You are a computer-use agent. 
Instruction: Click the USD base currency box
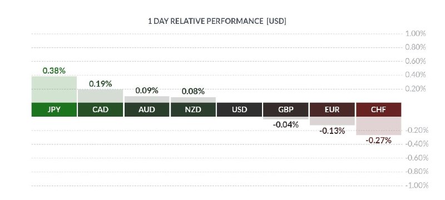point(240,109)
